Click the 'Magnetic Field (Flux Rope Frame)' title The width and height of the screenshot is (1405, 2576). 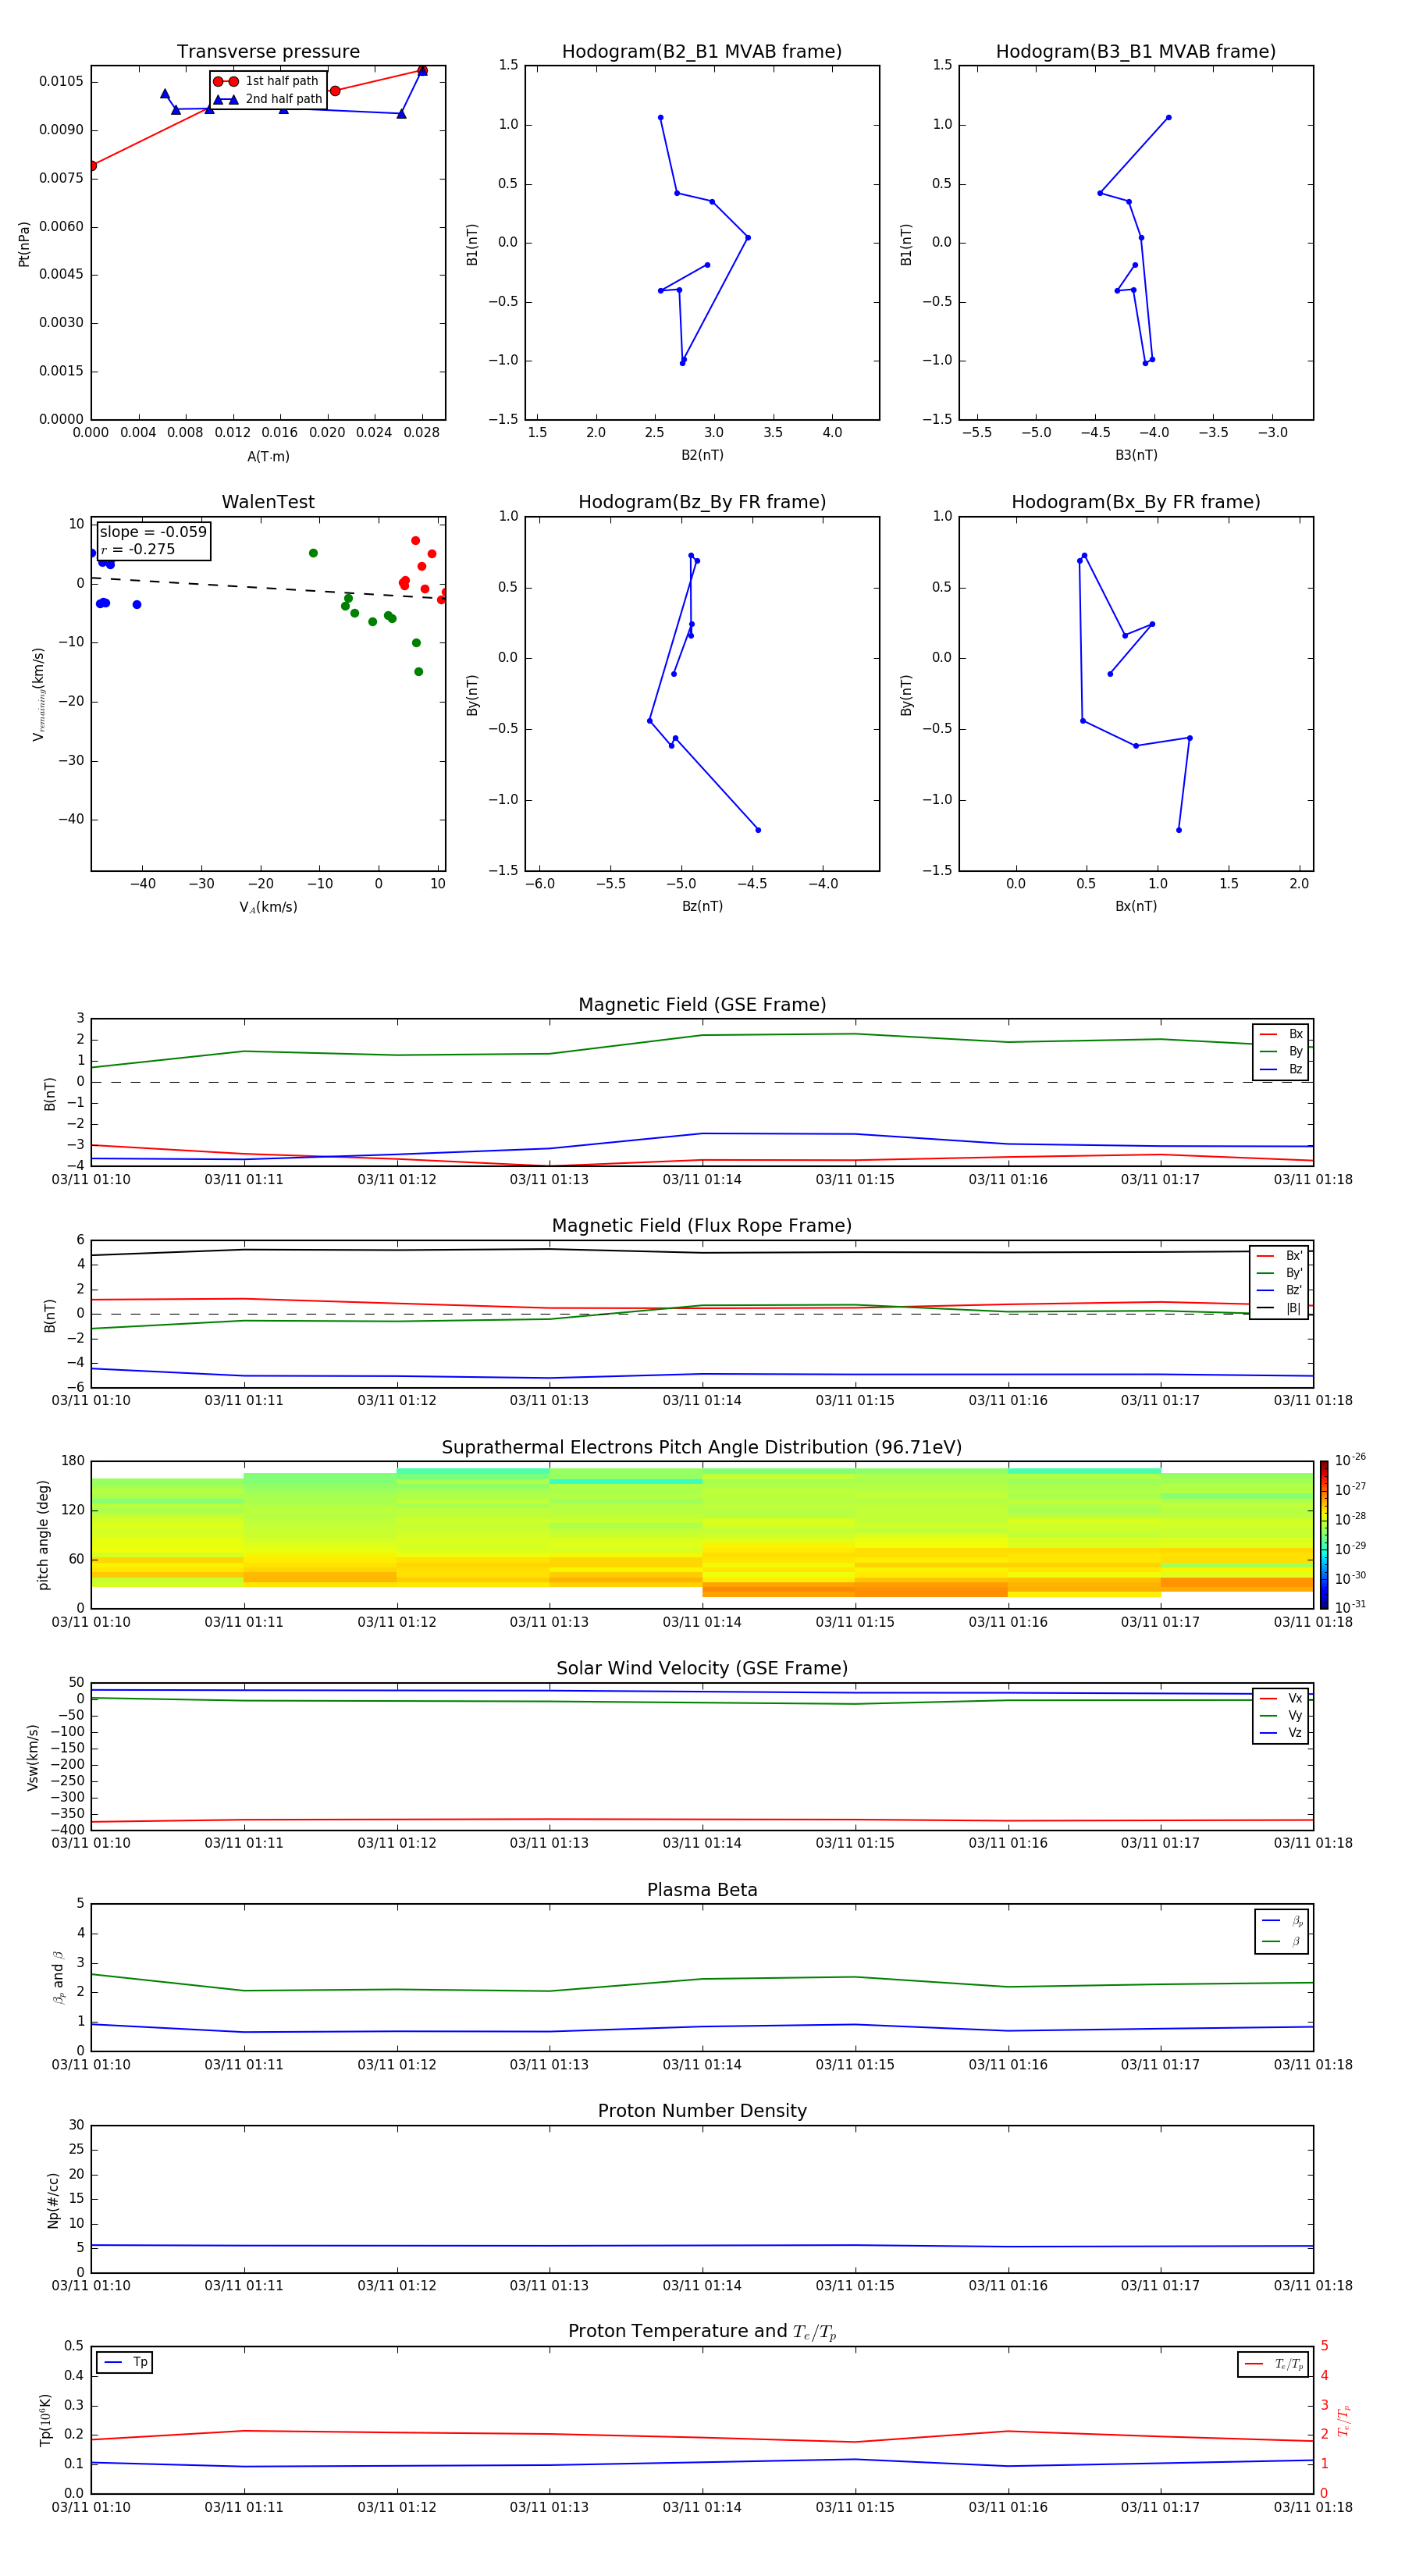pos(702,1226)
